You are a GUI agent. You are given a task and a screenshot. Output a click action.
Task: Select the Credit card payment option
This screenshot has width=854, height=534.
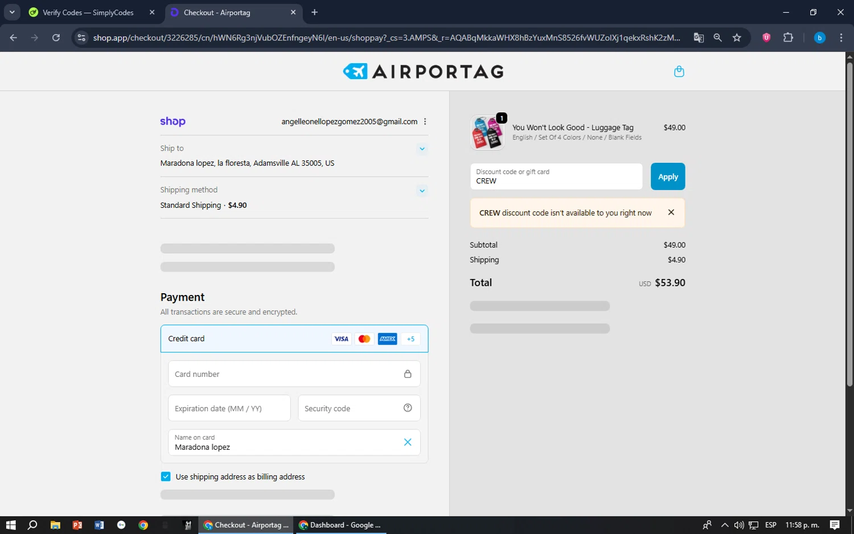pyautogui.click(x=294, y=339)
